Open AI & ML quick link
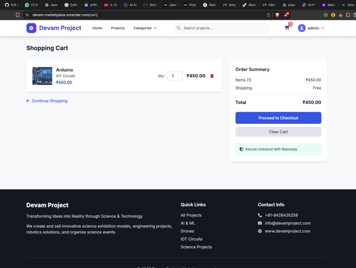 point(188,223)
